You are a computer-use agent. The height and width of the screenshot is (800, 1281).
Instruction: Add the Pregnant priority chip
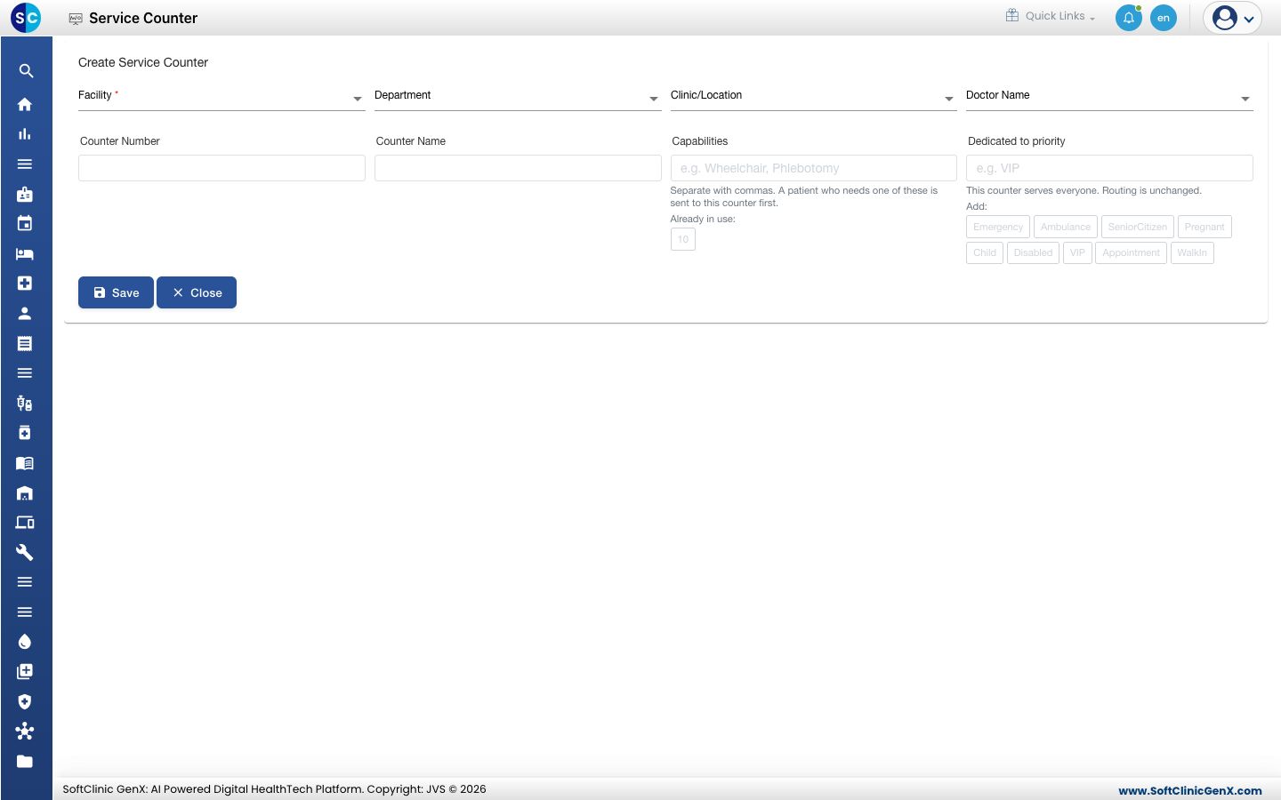pos(1204,227)
